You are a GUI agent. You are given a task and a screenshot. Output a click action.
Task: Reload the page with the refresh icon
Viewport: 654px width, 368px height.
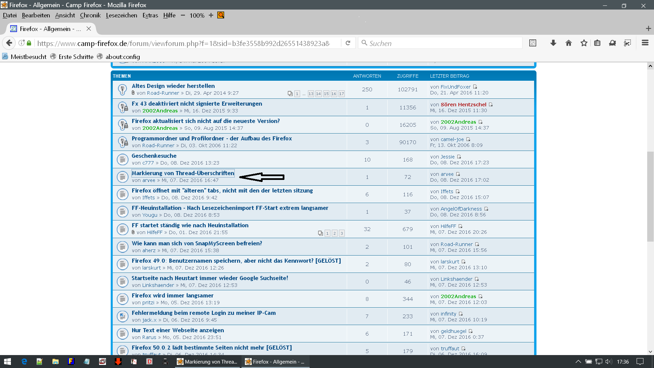point(348,43)
